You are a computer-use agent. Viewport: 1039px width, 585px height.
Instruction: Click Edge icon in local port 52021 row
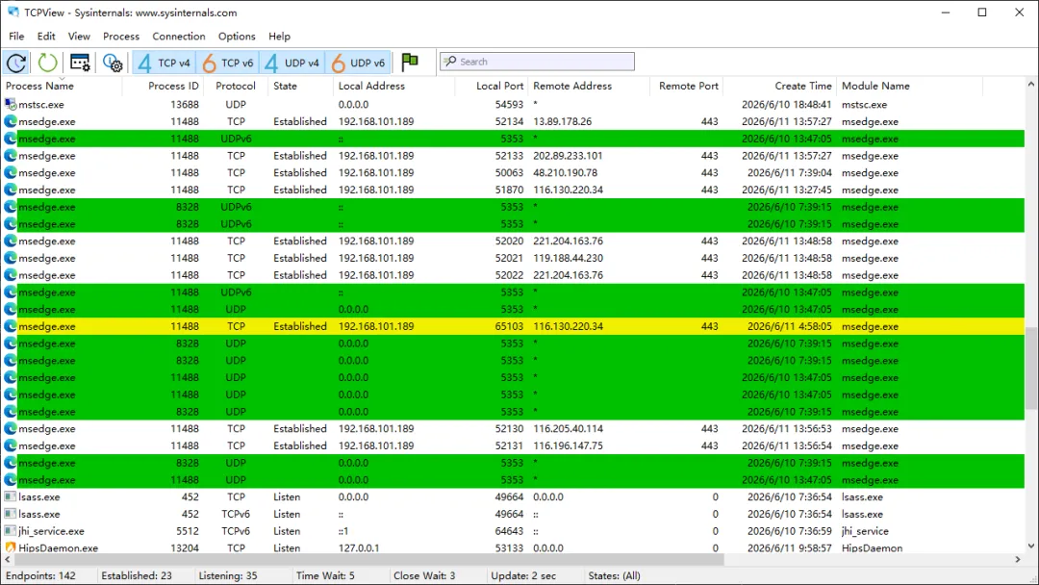(11, 258)
